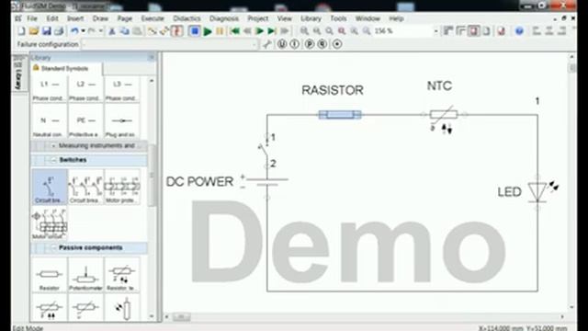588x331 pixels.
Task: Click the vertical Library side tab
Action: tap(18, 74)
